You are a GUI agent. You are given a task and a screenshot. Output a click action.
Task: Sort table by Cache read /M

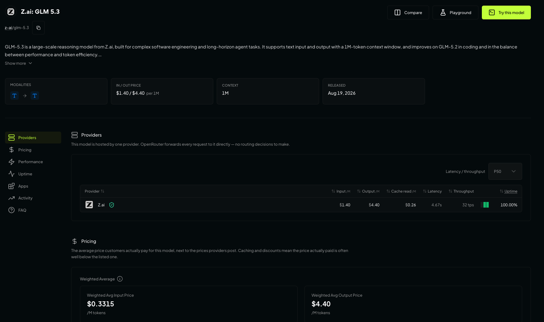click(x=401, y=191)
